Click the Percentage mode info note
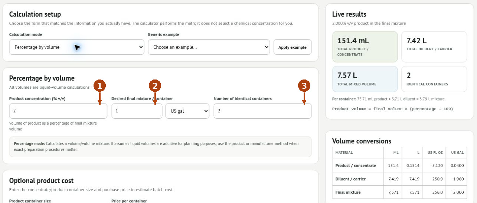This screenshot has height=203, width=477. (x=160, y=146)
